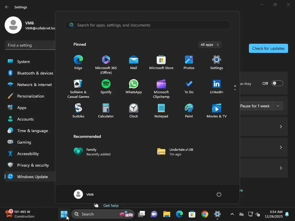Viewport: 295px width, 221px height.
Task: Open Notepad from pinned apps
Action: click(x=161, y=111)
